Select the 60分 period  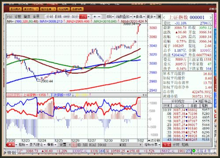(x=66, y=17)
